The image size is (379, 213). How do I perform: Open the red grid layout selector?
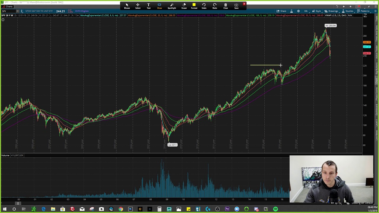point(358,7)
